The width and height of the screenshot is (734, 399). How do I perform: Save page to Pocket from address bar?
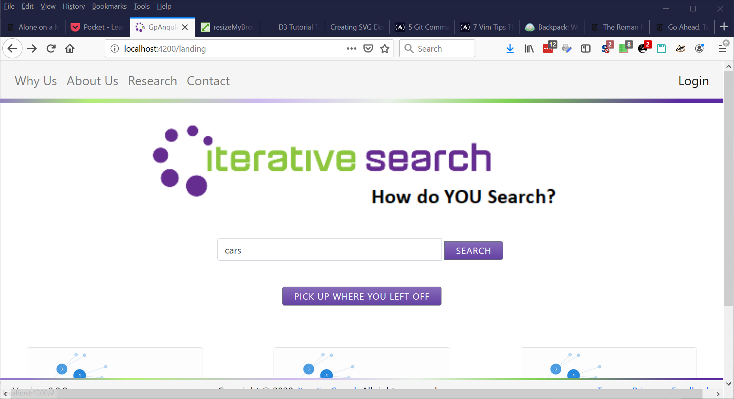(x=368, y=48)
